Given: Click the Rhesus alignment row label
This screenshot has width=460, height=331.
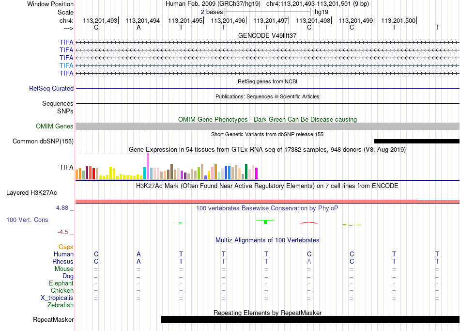Looking at the screenshot, I should 63,261.
